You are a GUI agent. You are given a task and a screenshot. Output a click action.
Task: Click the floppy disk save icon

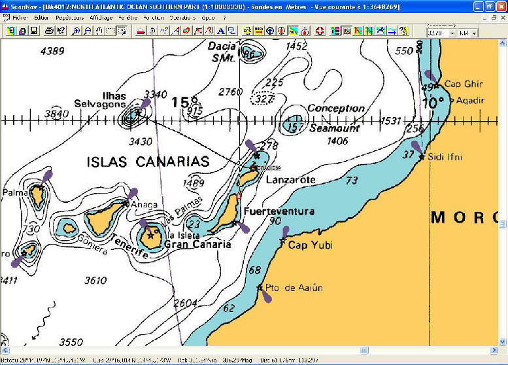33,31
